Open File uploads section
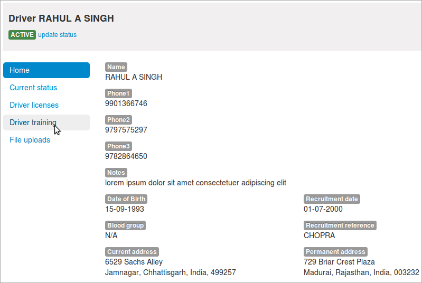422x283 pixels. click(x=30, y=140)
